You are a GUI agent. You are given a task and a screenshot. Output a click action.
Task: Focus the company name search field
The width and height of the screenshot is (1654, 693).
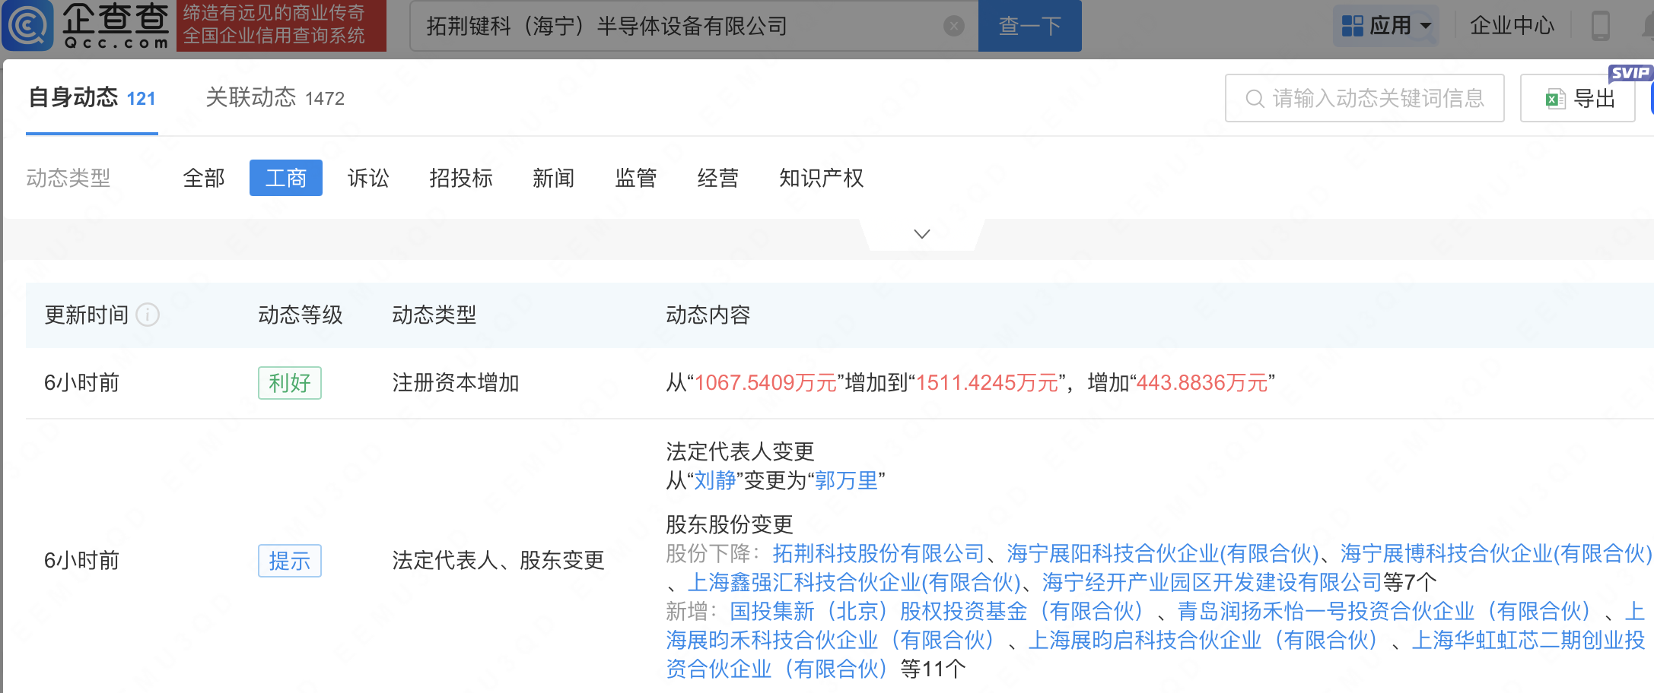point(677,27)
